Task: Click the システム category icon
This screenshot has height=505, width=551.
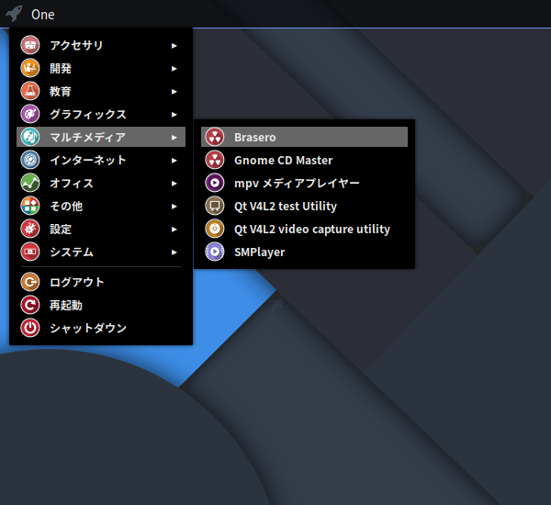Action: click(30, 252)
